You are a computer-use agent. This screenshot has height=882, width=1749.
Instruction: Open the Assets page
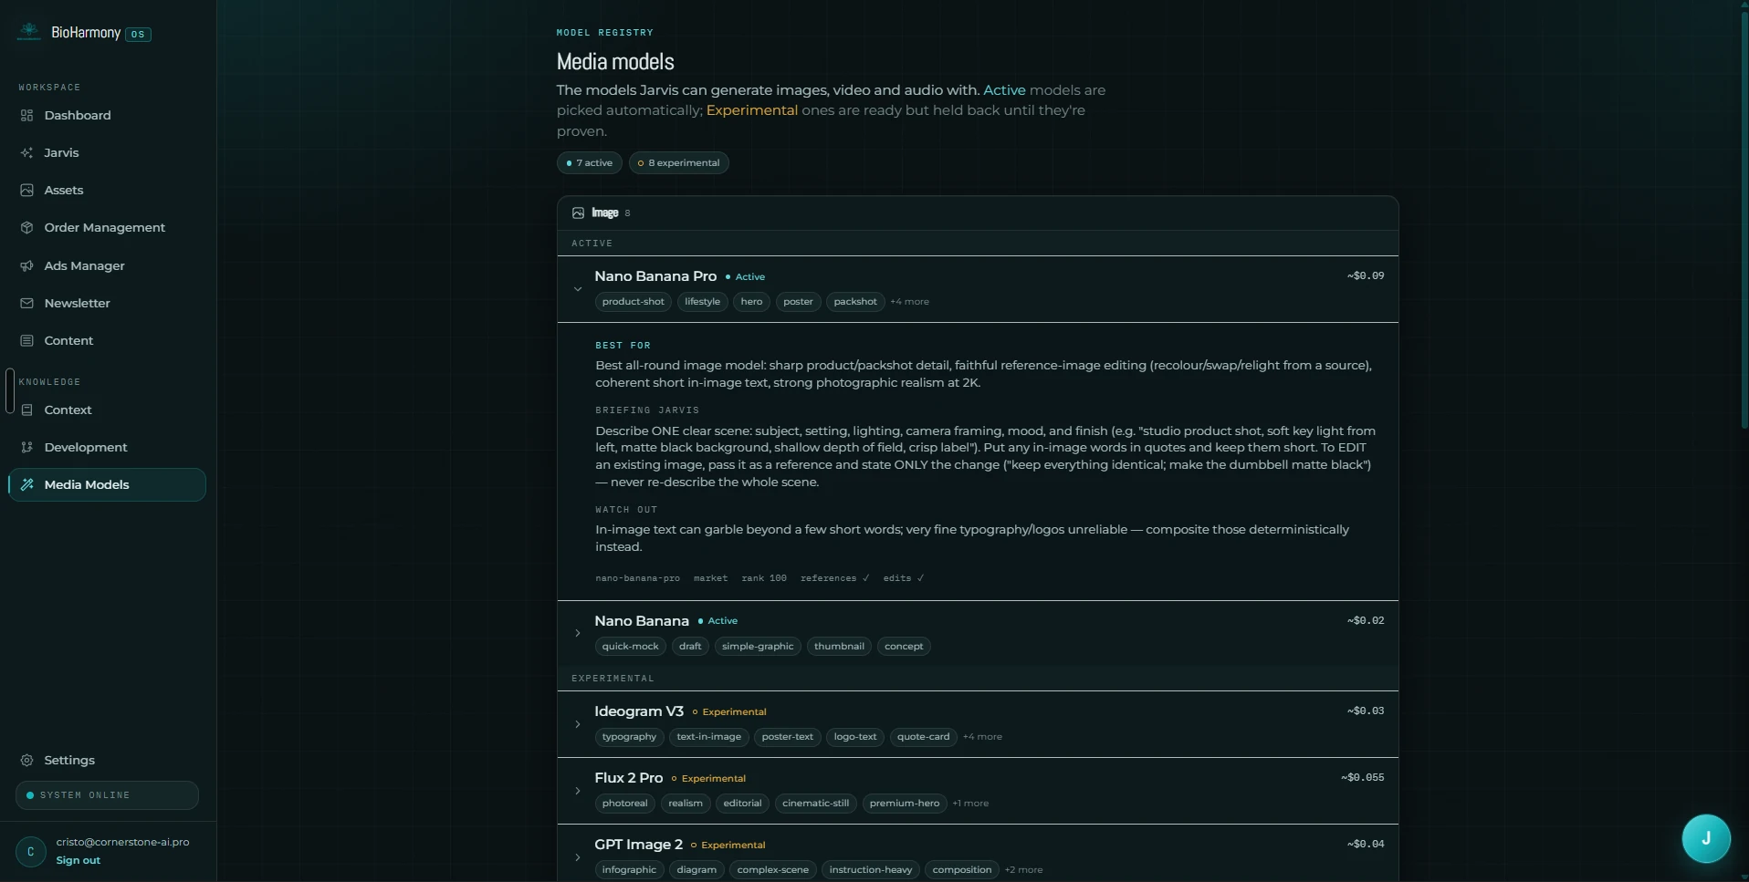coord(107,191)
